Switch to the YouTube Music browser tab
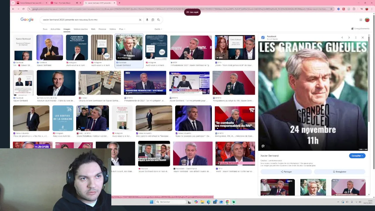This screenshot has height=211, width=375. [66, 3]
